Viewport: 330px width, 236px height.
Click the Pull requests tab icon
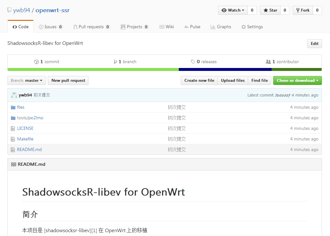pos(75,27)
